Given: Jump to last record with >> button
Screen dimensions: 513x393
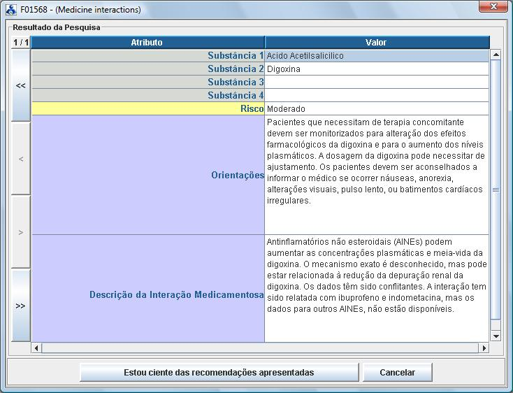Looking at the screenshot, I should pyautogui.click(x=20, y=306).
